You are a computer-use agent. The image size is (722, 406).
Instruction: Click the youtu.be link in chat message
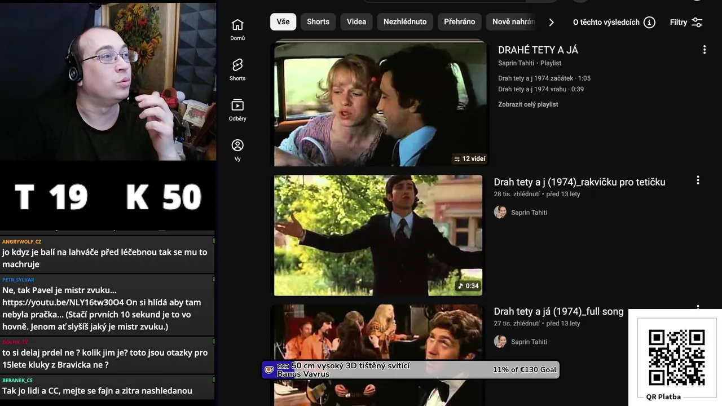[63, 302]
